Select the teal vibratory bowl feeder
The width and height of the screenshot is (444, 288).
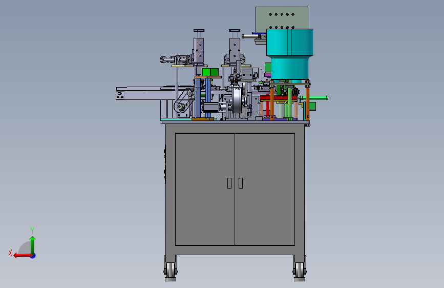click(289, 54)
